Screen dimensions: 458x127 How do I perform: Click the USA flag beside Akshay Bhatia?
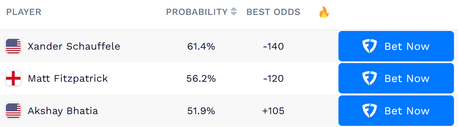[13, 111]
